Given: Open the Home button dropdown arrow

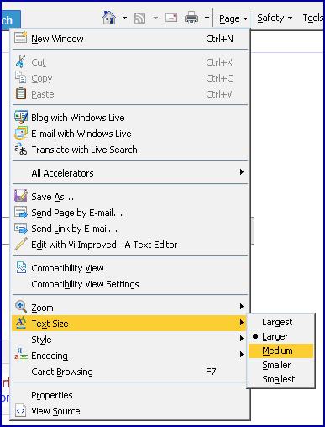Looking at the screenshot, I should (124, 18).
